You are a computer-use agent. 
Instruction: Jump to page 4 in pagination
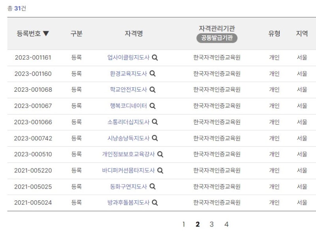226,224
